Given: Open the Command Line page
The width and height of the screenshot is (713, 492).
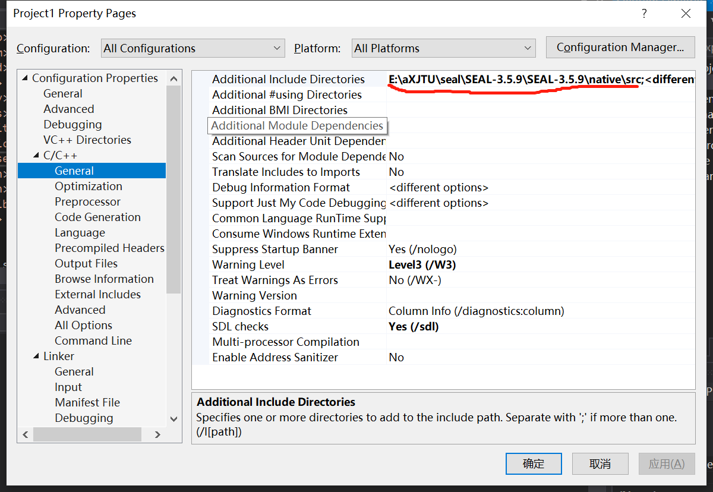Looking at the screenshot, I should tap(93, 340).
